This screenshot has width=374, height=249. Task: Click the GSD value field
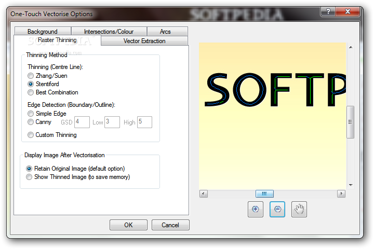(x=82, y=122)
